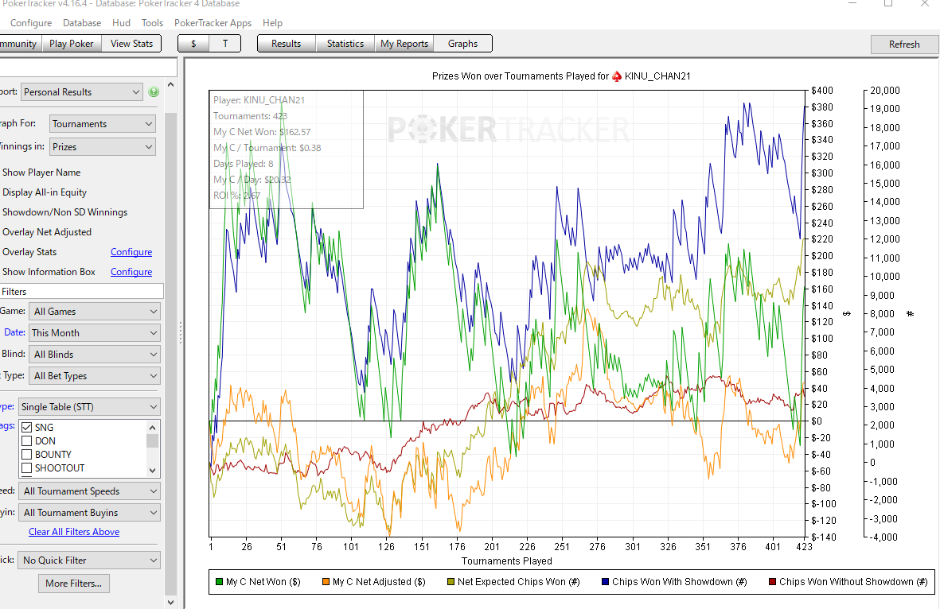Tick the BOUNTY tag checkbox
Screen dimensions: 940x609
point(26,455)
